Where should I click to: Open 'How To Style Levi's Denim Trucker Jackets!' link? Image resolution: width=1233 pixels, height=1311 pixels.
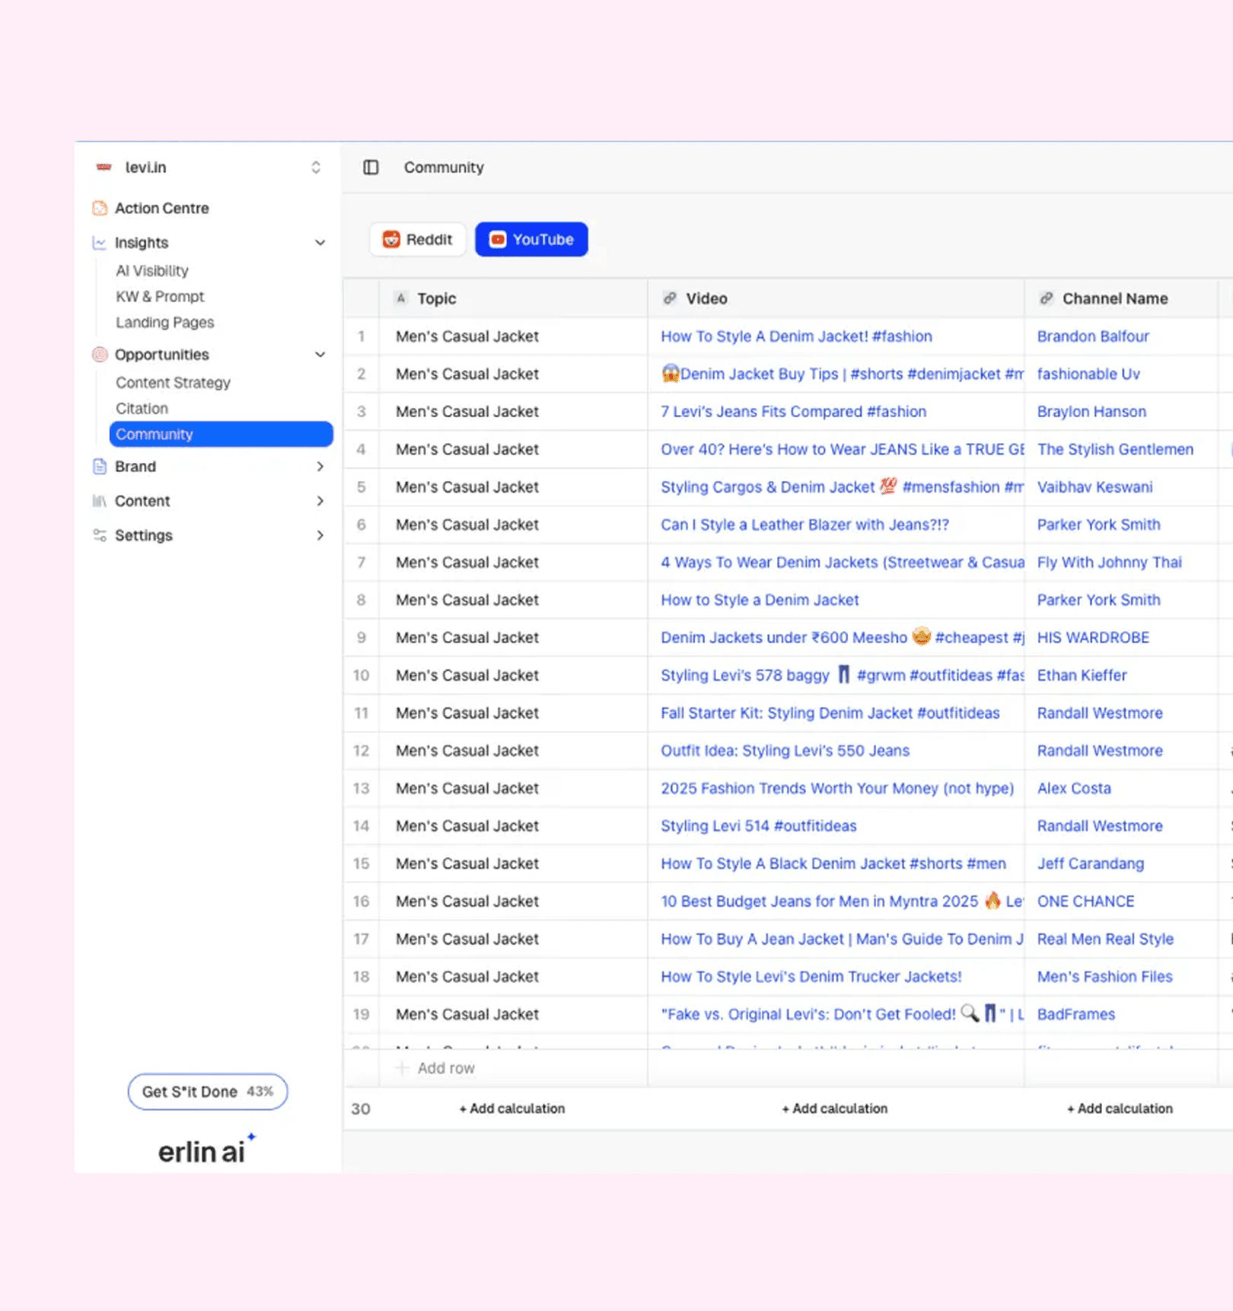click(811, 977)
